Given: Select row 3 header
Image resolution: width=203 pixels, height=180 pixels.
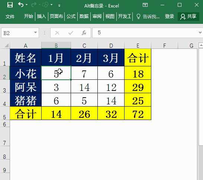Looking at the screenshot, I should 5,86.
